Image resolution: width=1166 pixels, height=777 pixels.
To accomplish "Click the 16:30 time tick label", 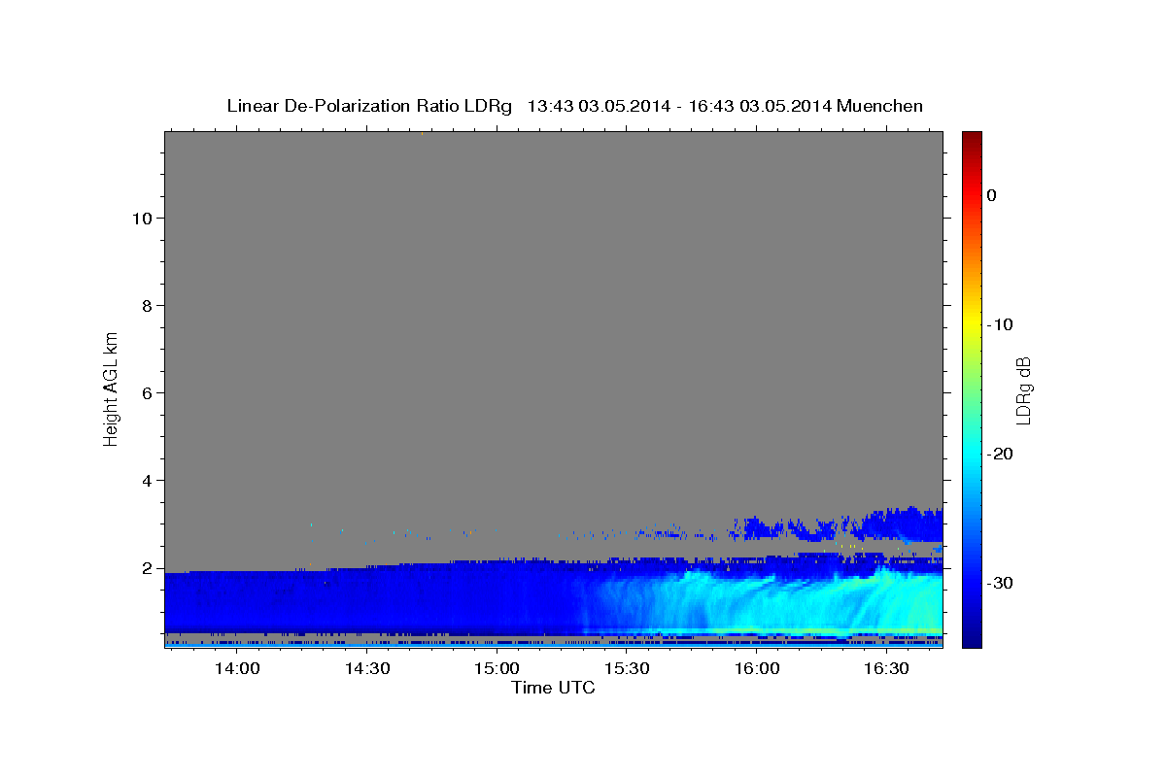I will [x=887, y=669].
